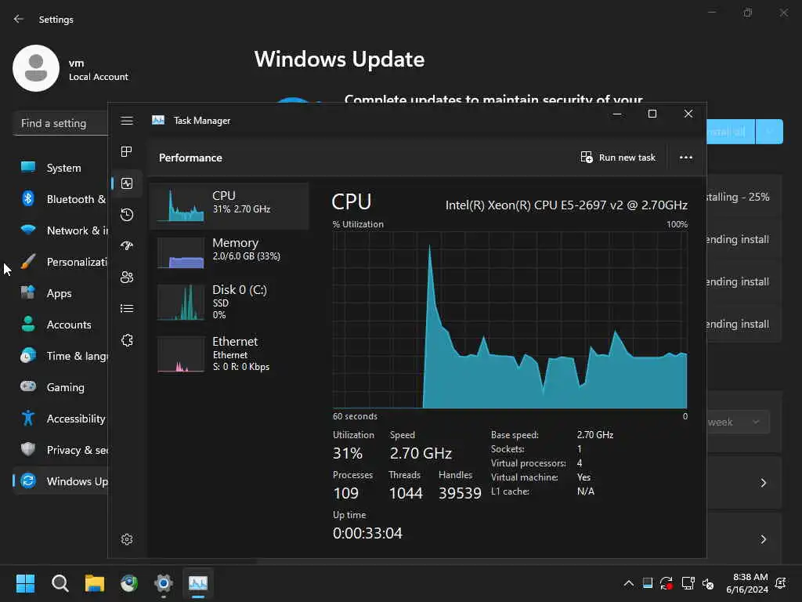Select the Disk 0 (C:) performance entry
The height and width of the screenshot is (602, 802).
[x=229, y=302]
